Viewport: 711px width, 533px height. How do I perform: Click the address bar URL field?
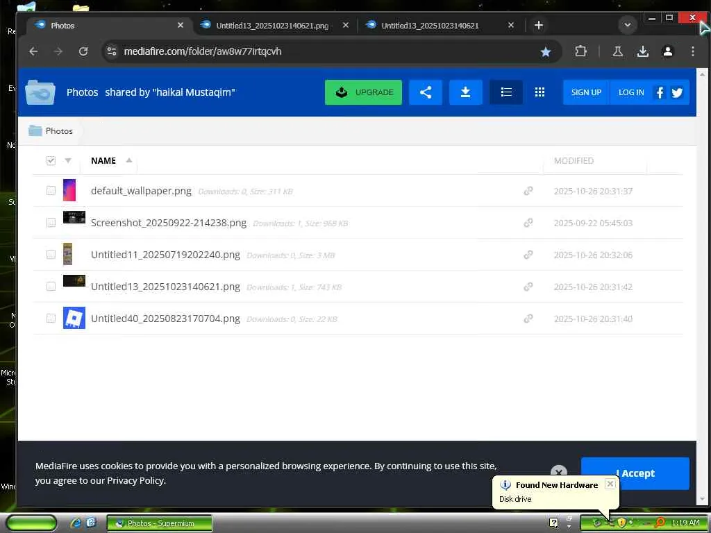[326, 51]
